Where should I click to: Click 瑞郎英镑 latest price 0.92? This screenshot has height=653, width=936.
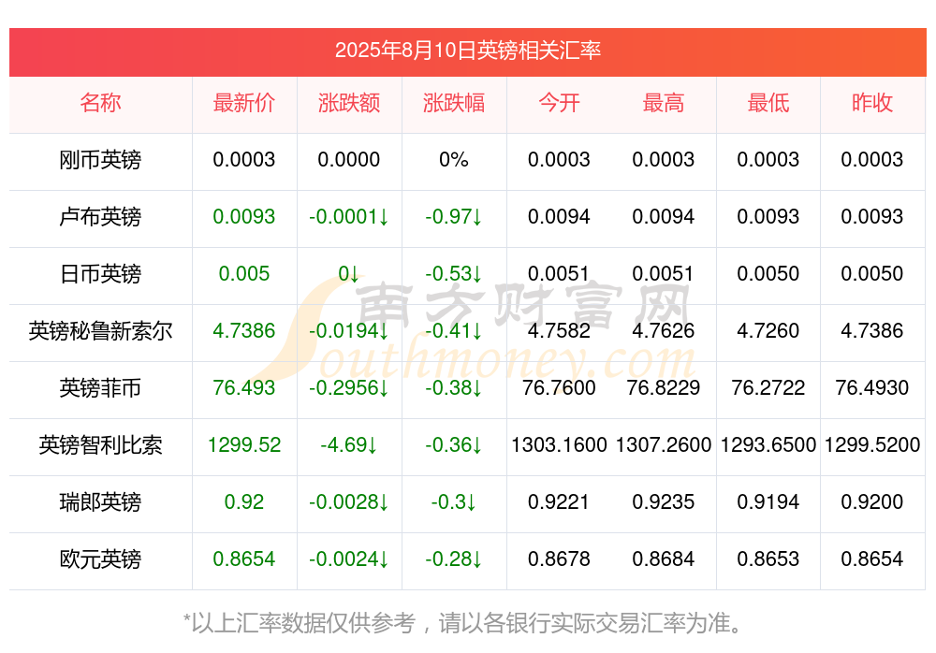point(244,502)
